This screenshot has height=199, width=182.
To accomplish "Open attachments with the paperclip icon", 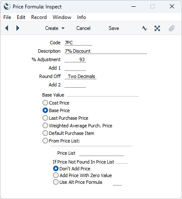I will 171,28.
